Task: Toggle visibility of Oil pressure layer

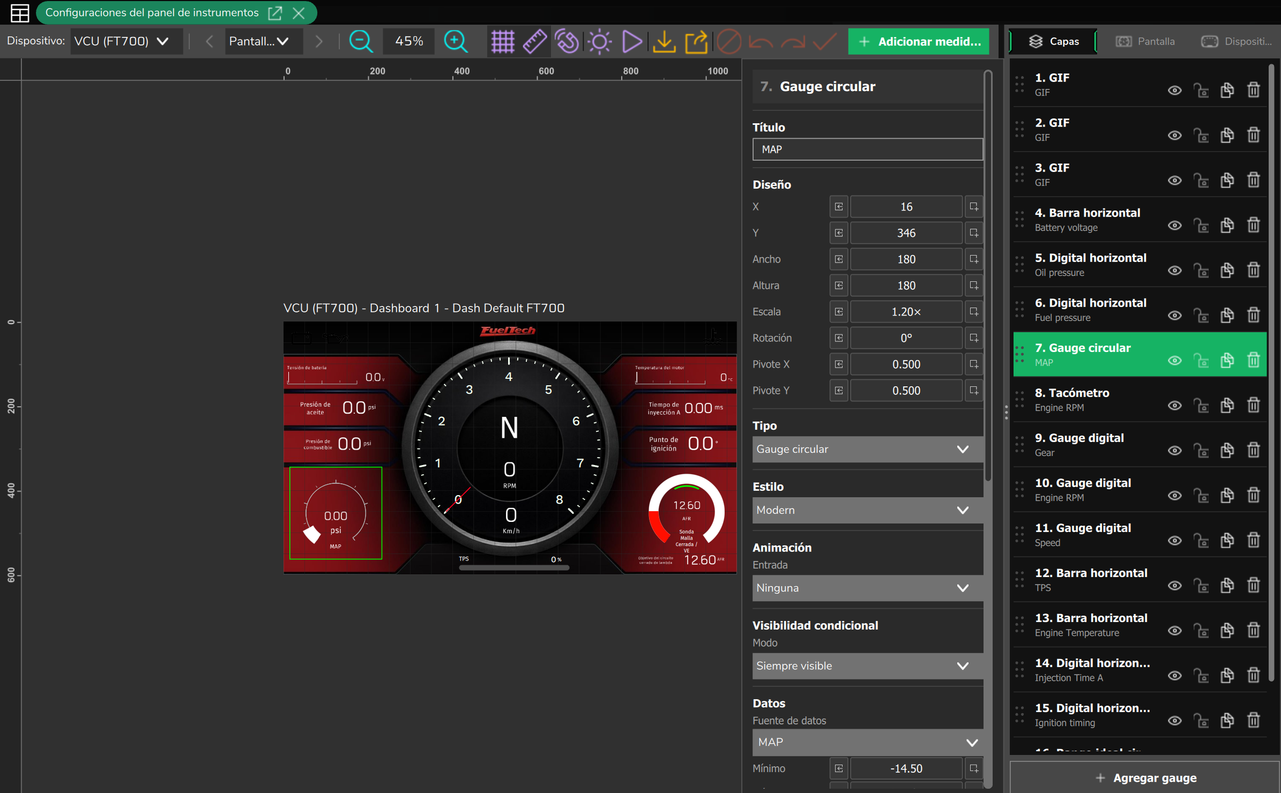Action: (1175, 271)
